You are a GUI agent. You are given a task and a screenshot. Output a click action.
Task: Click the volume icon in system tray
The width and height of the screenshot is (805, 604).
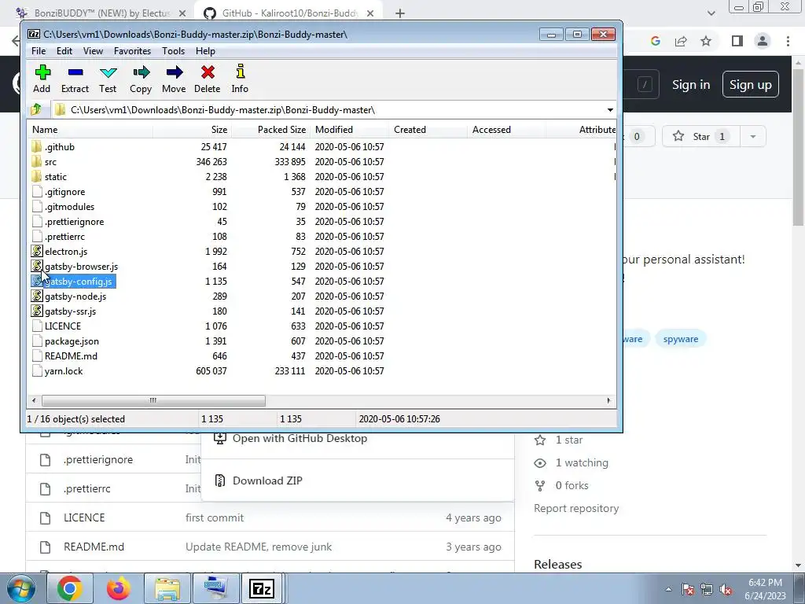tap(726, 589)
